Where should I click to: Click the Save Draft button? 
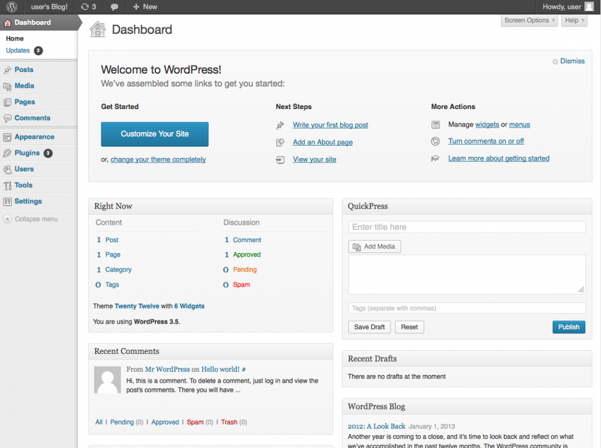pos(369,327)
